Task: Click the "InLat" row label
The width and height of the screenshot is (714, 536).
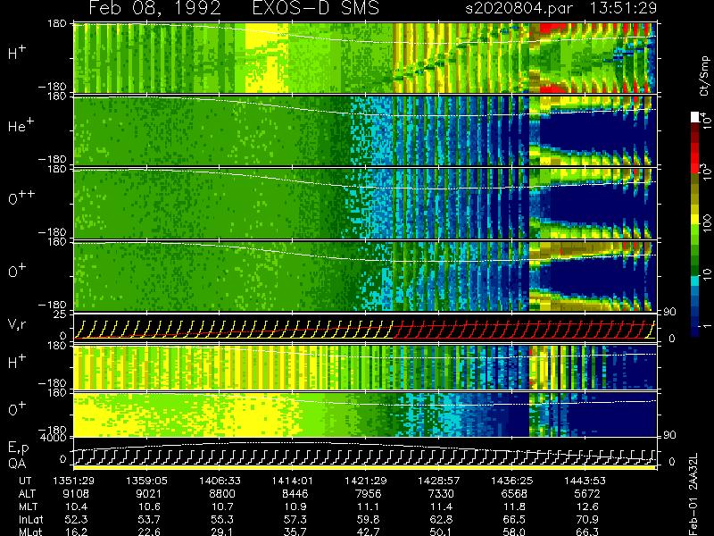Action: click(30, 519)
